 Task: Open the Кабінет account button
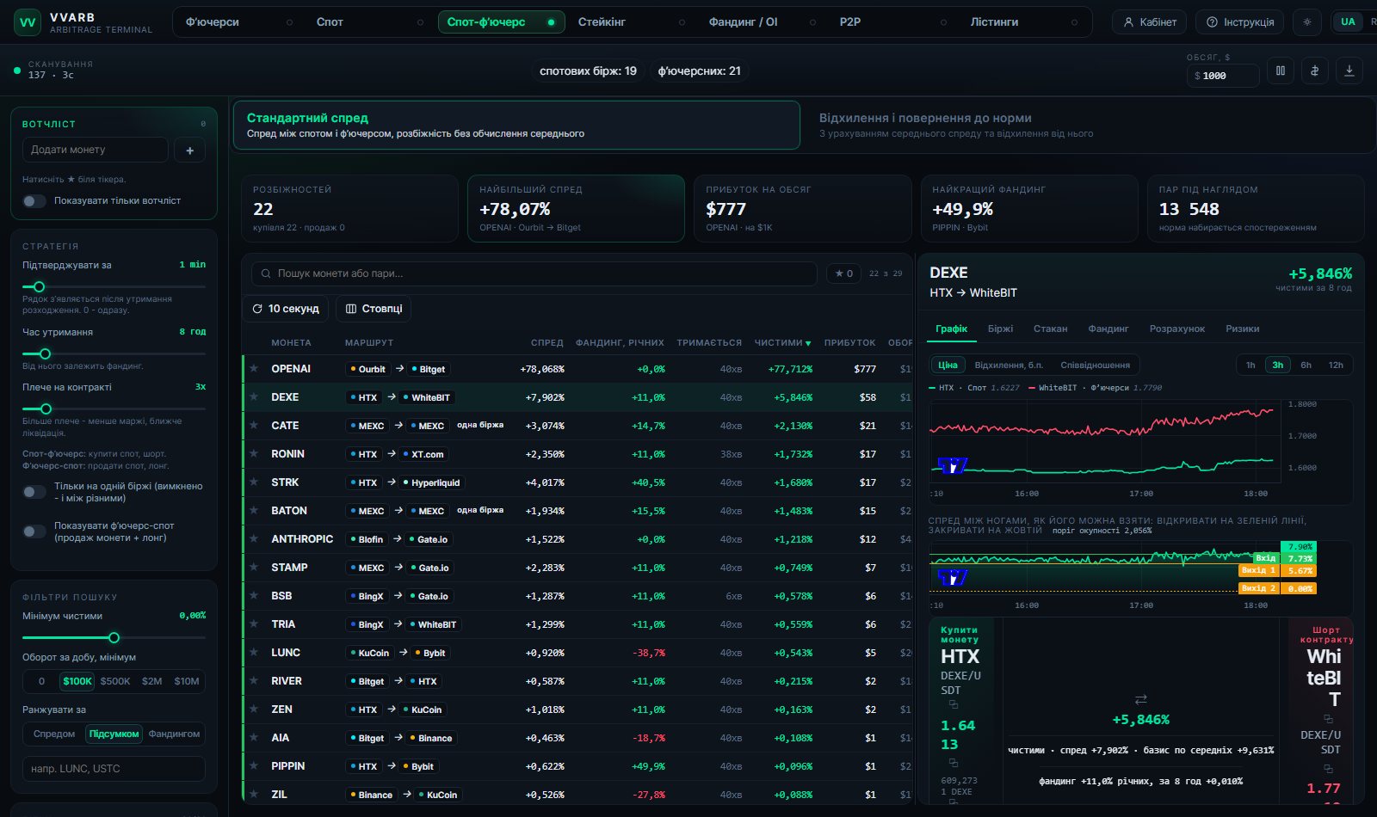pos(1150,22)
